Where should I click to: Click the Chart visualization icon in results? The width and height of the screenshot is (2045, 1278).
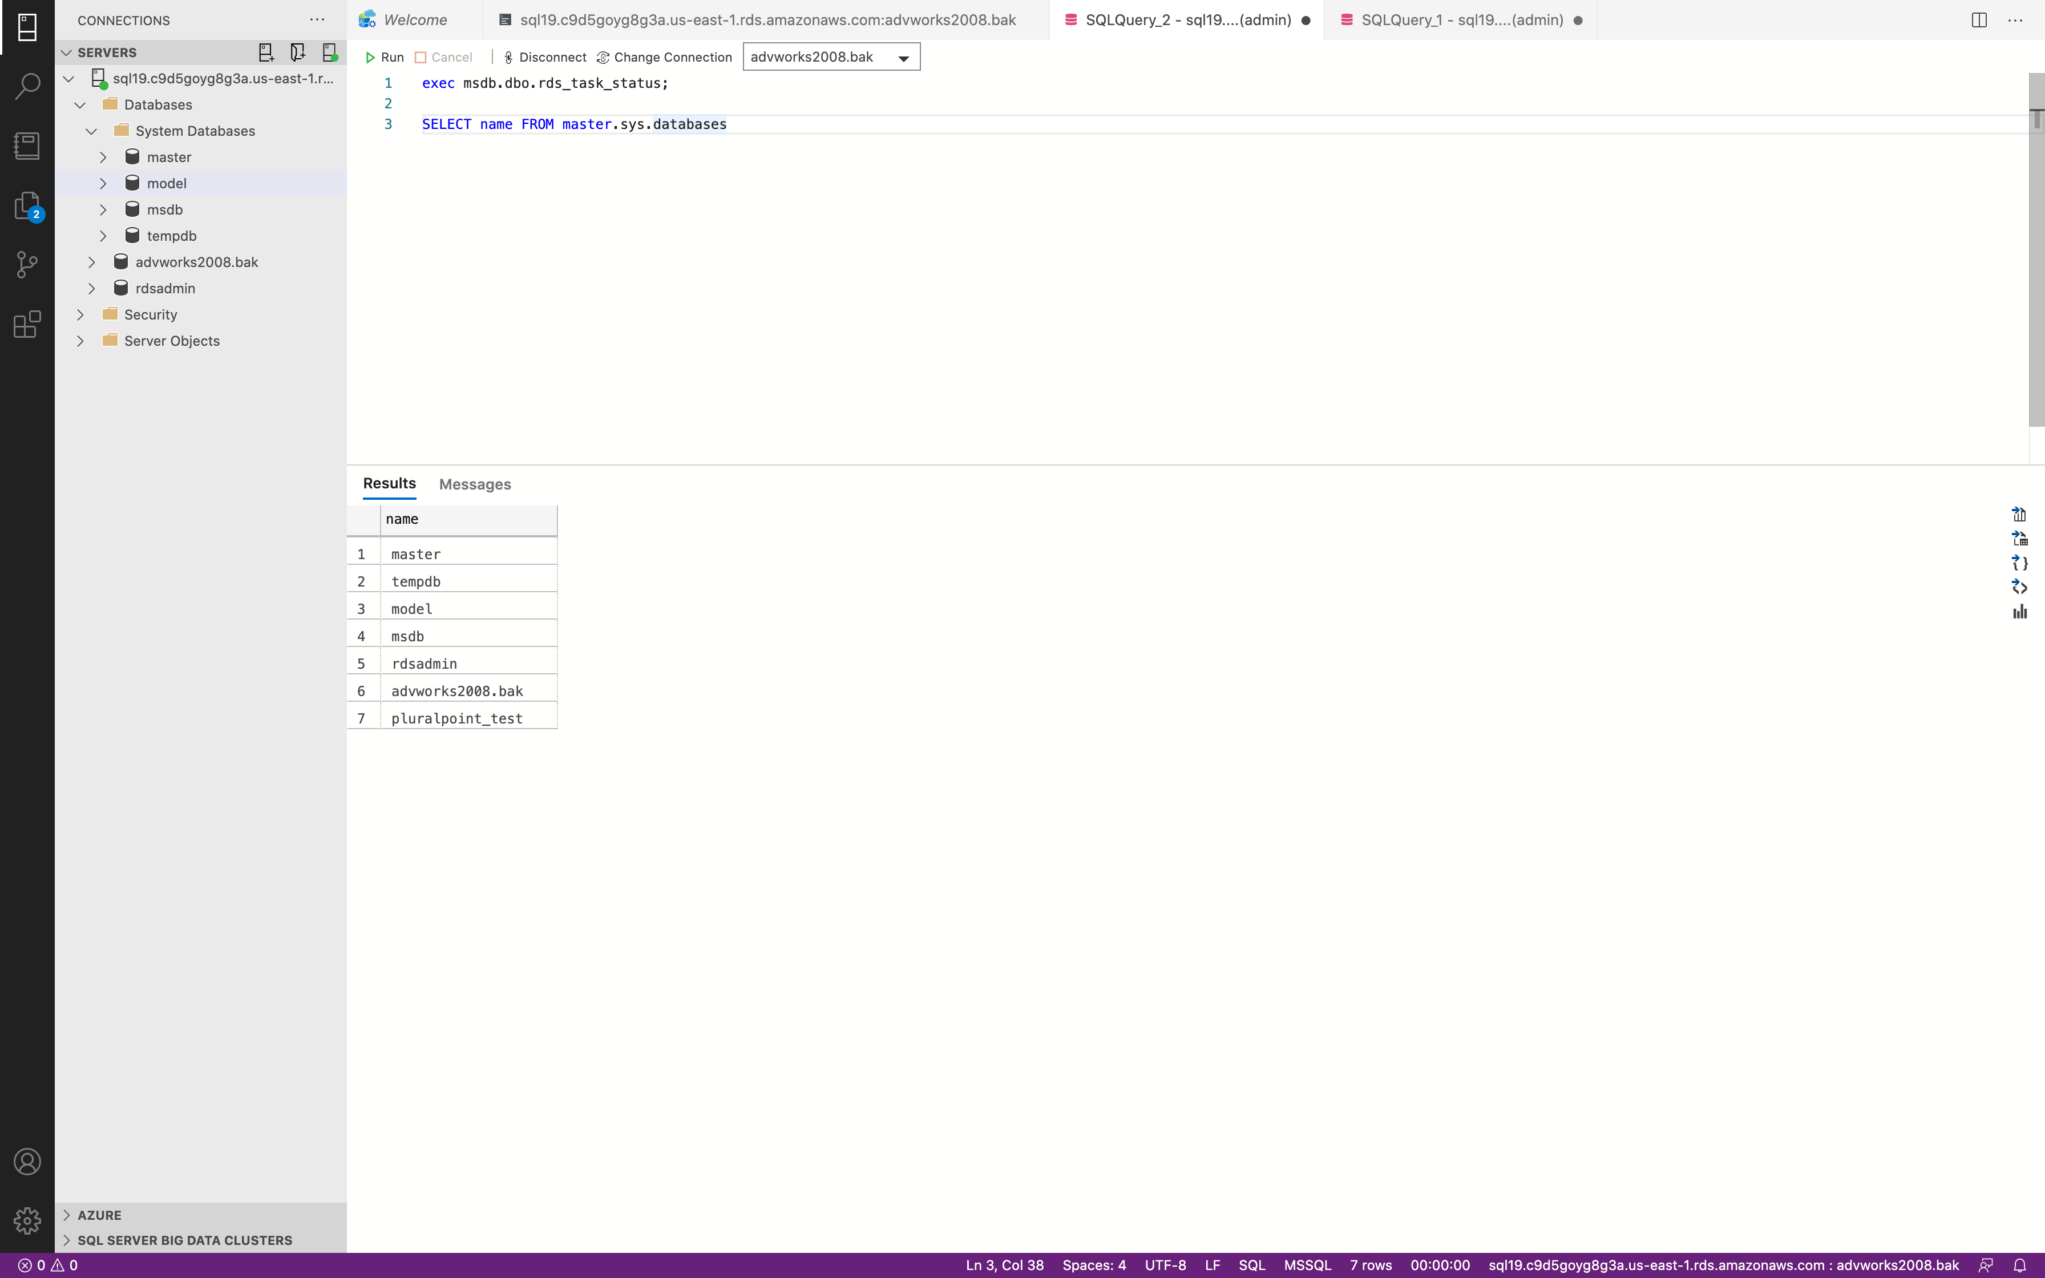[x=2020, y=612]
